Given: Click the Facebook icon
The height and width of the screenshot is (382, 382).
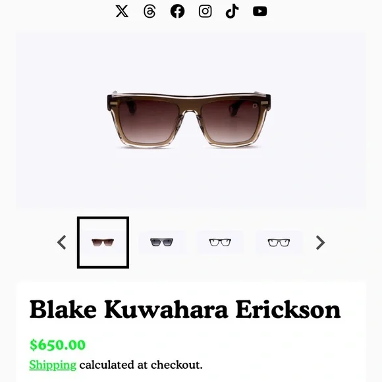Looking at the screenshot, I should [x=177, y=11].
